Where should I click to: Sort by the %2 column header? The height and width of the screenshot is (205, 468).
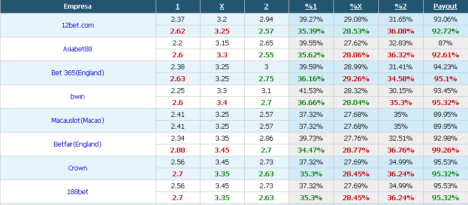tap(400, 6)
